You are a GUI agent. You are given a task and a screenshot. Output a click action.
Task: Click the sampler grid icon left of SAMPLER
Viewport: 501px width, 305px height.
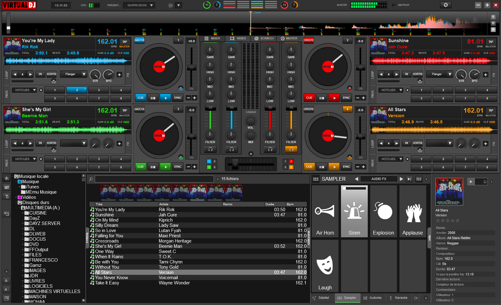click(316, 179)
